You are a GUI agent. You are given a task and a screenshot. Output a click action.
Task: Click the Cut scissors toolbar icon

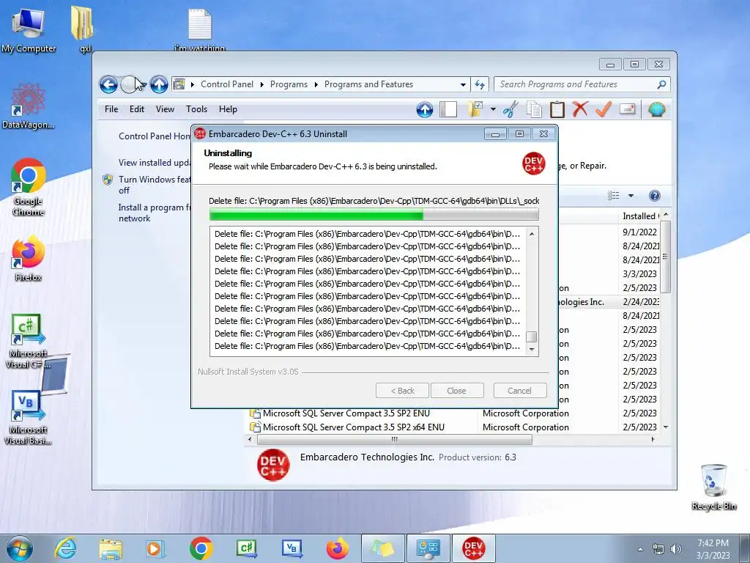(x=510, y=109)
